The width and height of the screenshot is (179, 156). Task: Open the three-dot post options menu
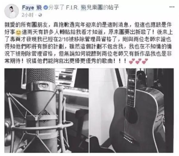point(172,7)
